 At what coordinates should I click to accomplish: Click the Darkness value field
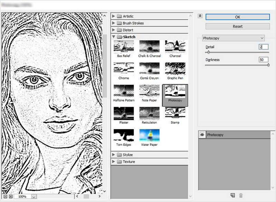point(264,60)
